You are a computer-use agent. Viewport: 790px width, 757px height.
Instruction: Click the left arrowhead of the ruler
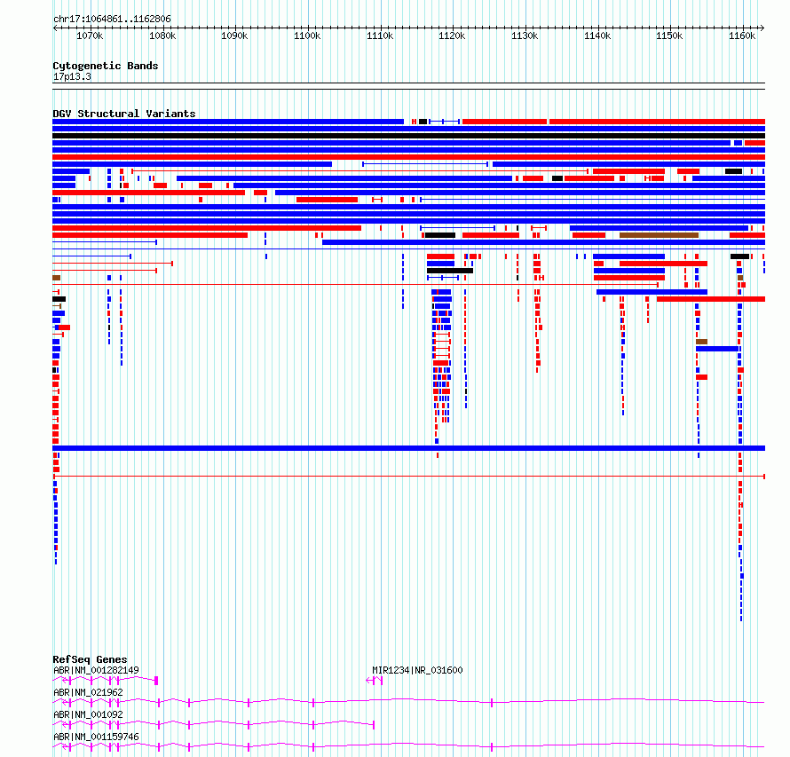coord(55,28)
